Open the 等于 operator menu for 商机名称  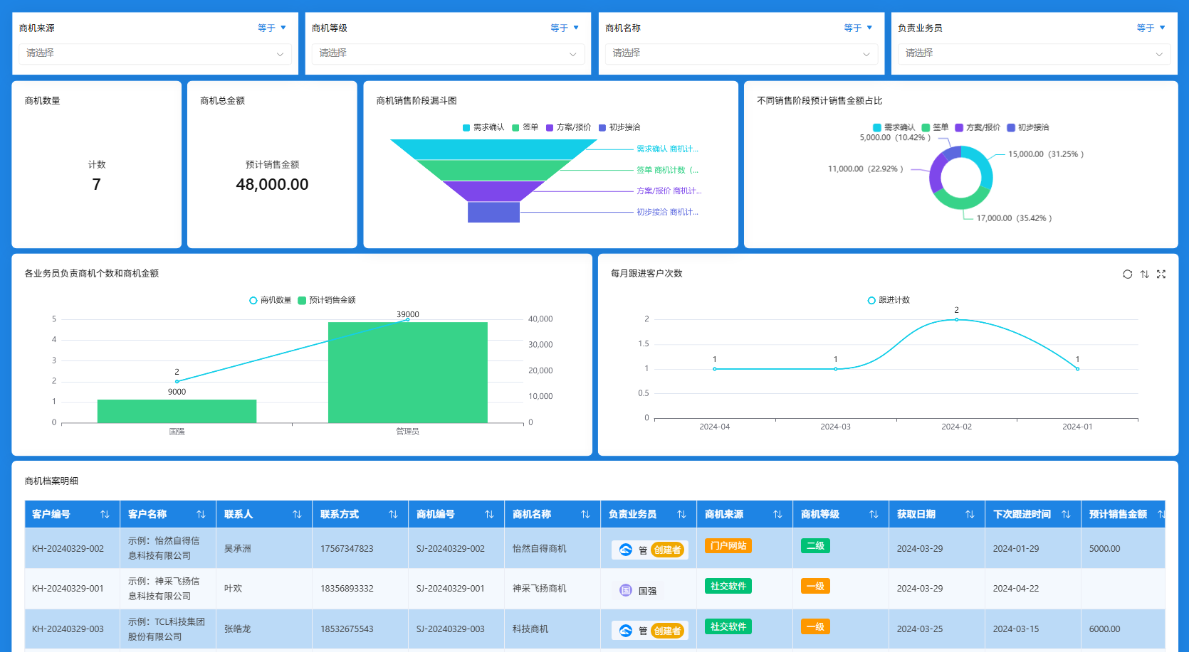[x=859, y=27]
